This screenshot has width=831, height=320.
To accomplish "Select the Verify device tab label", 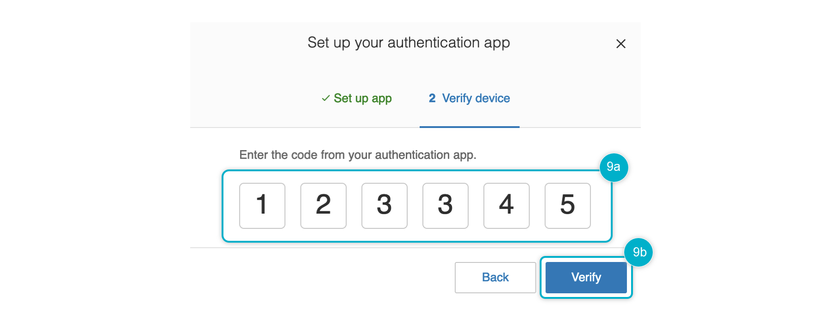I will (476, 98).
